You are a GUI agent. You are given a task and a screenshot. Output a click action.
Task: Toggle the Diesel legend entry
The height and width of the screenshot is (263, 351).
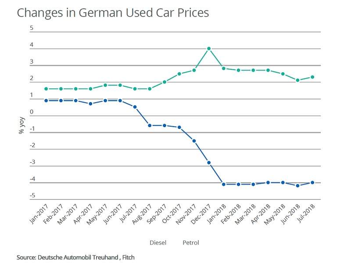[158, 242]
